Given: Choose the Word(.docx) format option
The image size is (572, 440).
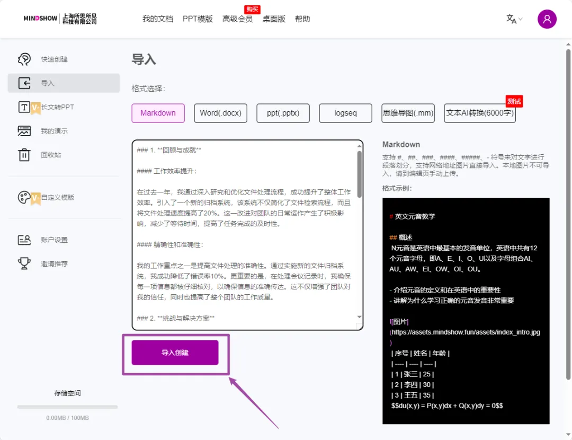Looking at the screenshot, I should pyautogui.click(x=220, y=113).
